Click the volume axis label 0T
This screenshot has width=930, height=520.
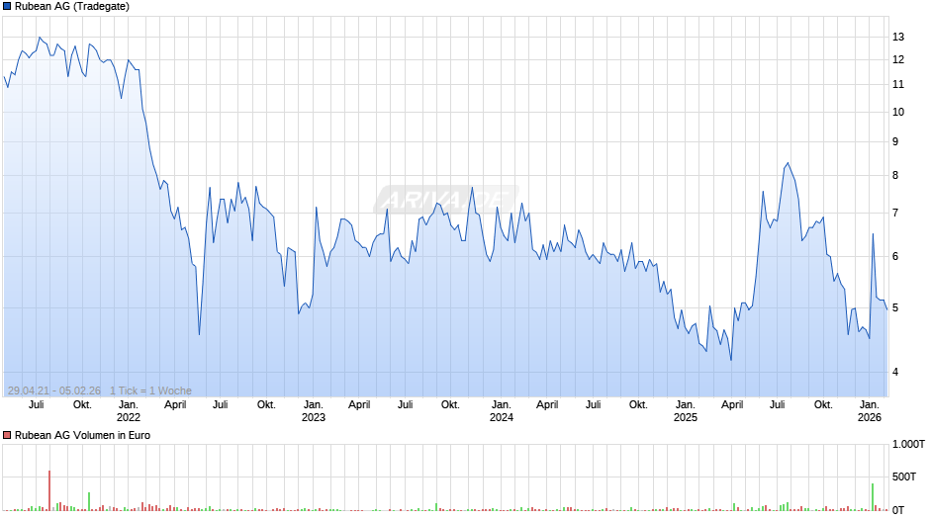(898, 510)
